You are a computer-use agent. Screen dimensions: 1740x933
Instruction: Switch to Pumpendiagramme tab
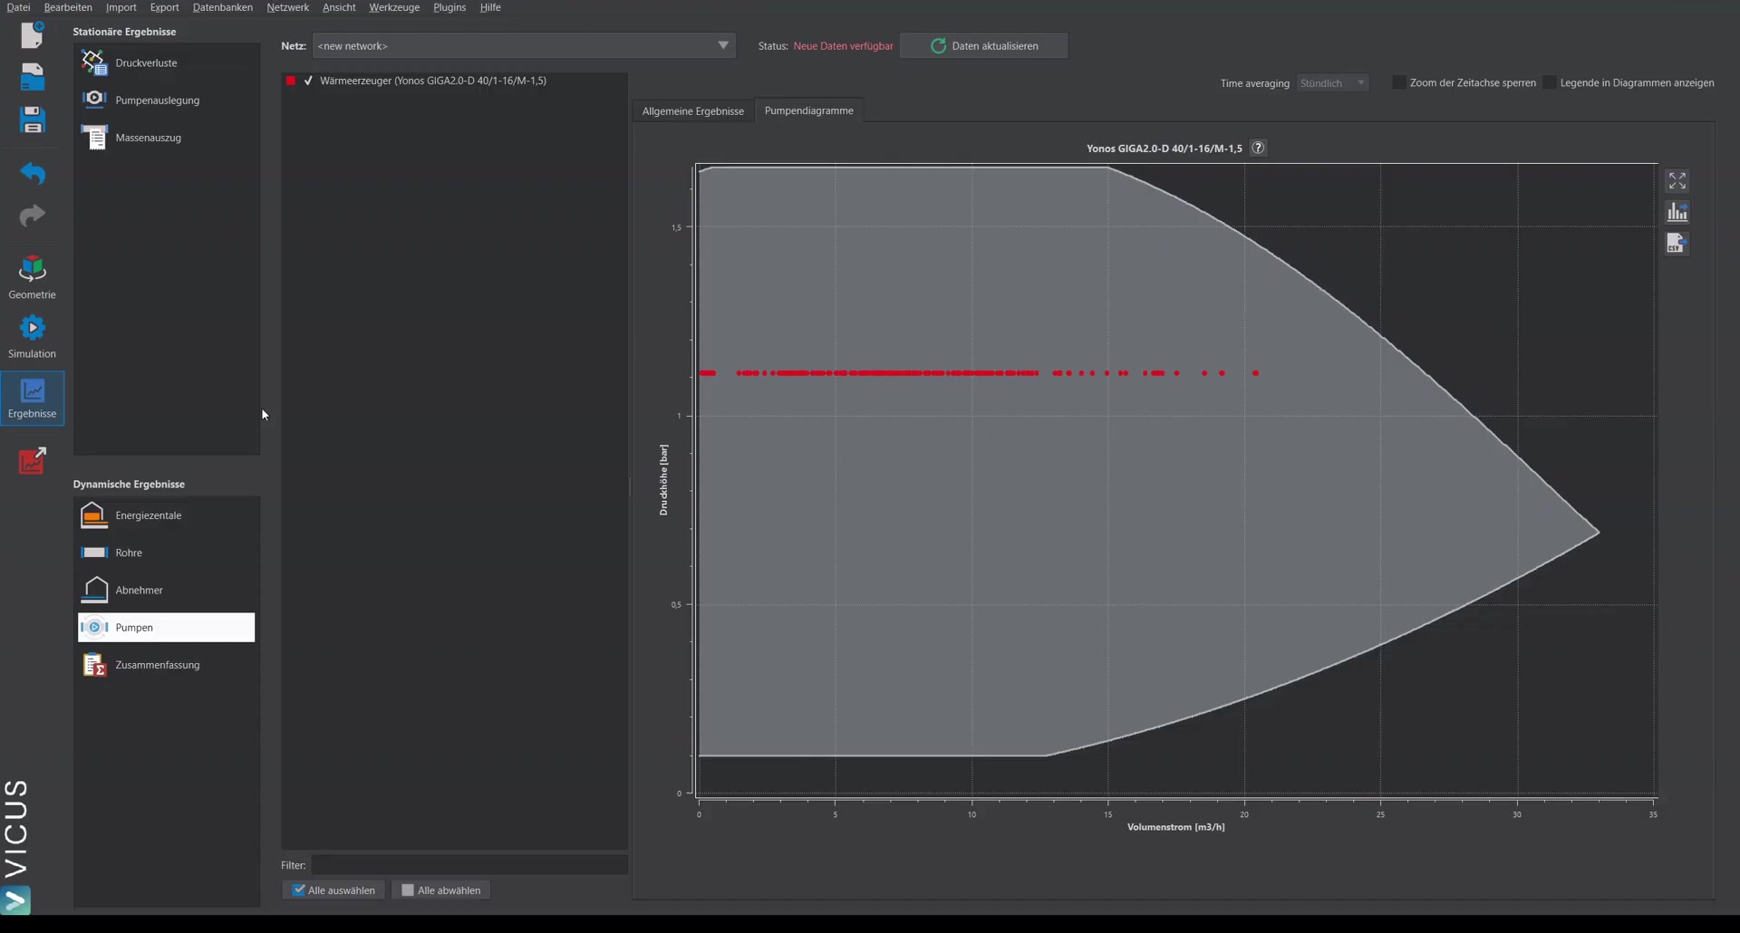809,111
